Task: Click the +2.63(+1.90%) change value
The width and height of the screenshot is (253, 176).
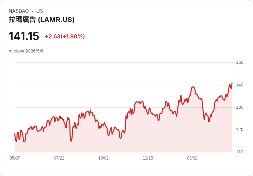Action: click(x=65, y=36)
